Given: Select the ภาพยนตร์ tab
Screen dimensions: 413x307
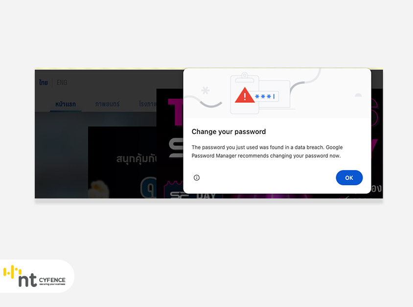Looking at the screenshot, I should (x=107, y=104).
